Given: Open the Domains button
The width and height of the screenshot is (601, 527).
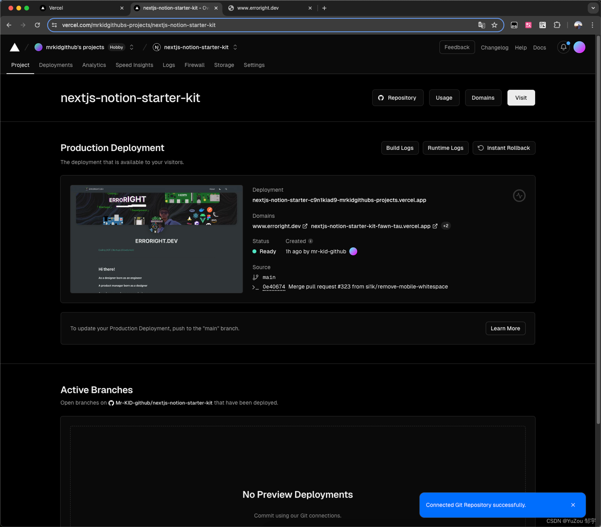Looking at the screenshot, I should point(483,98).
